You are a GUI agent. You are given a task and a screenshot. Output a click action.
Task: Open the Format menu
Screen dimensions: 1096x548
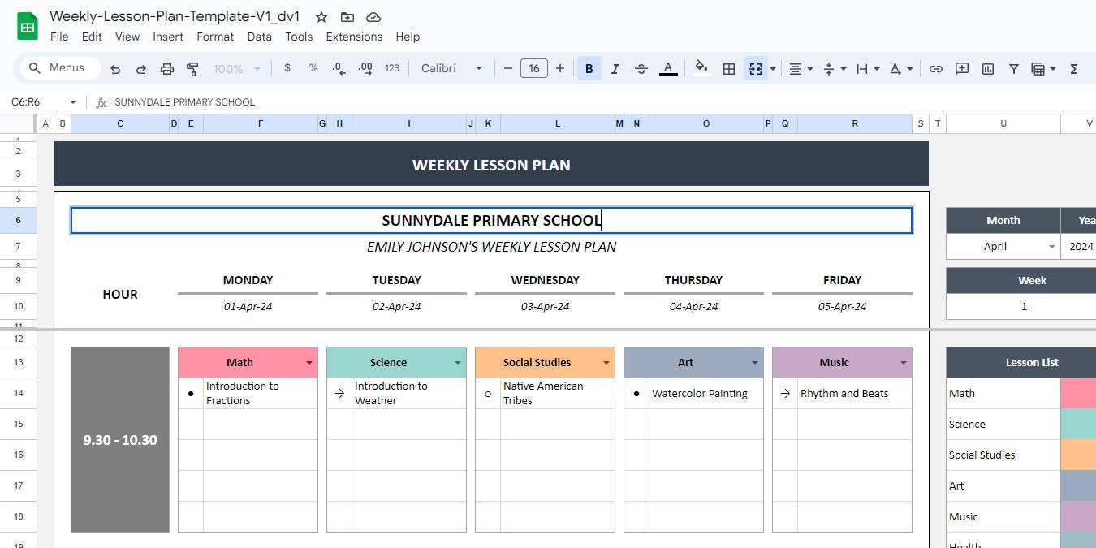[x=214, y=37]
